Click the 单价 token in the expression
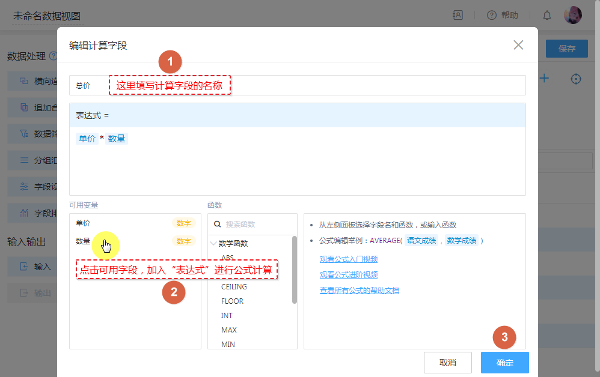 87,139
